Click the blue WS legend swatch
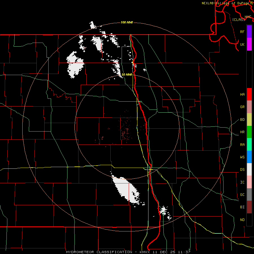254x254 pixels. pyautogui.click(x=249, y=157)
